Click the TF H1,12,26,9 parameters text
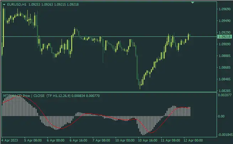This screenshot has height=144, width=233. [58, 96]
